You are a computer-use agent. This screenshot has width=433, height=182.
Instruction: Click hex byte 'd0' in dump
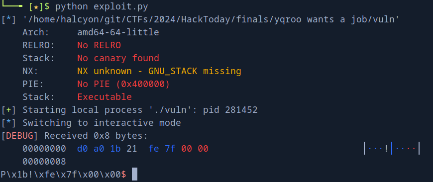click(83, 149)
